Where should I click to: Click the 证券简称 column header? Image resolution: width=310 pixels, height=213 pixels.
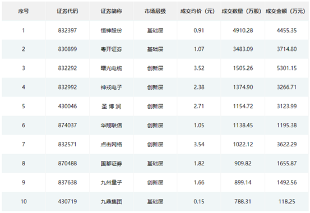click(x=112, y=11)
